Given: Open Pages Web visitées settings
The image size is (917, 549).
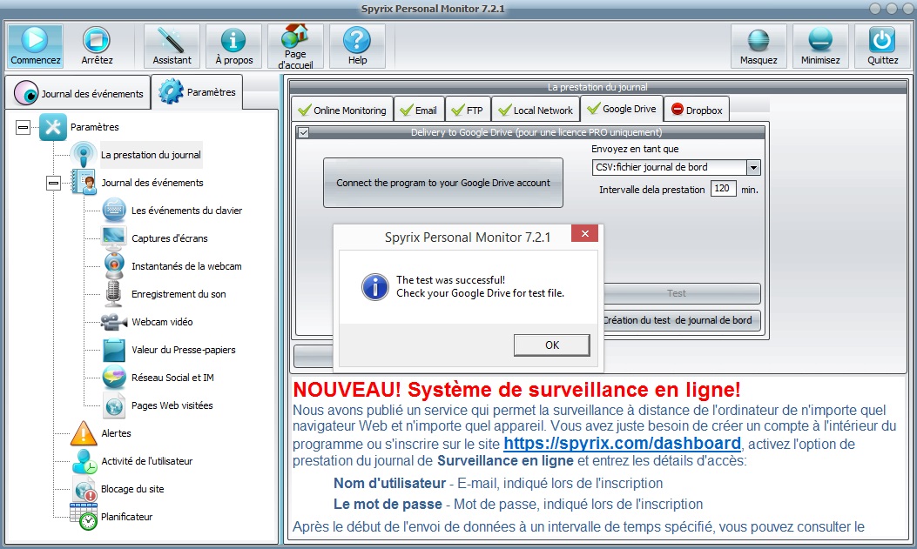Looking at the screenshot, I should pos(172,405).
